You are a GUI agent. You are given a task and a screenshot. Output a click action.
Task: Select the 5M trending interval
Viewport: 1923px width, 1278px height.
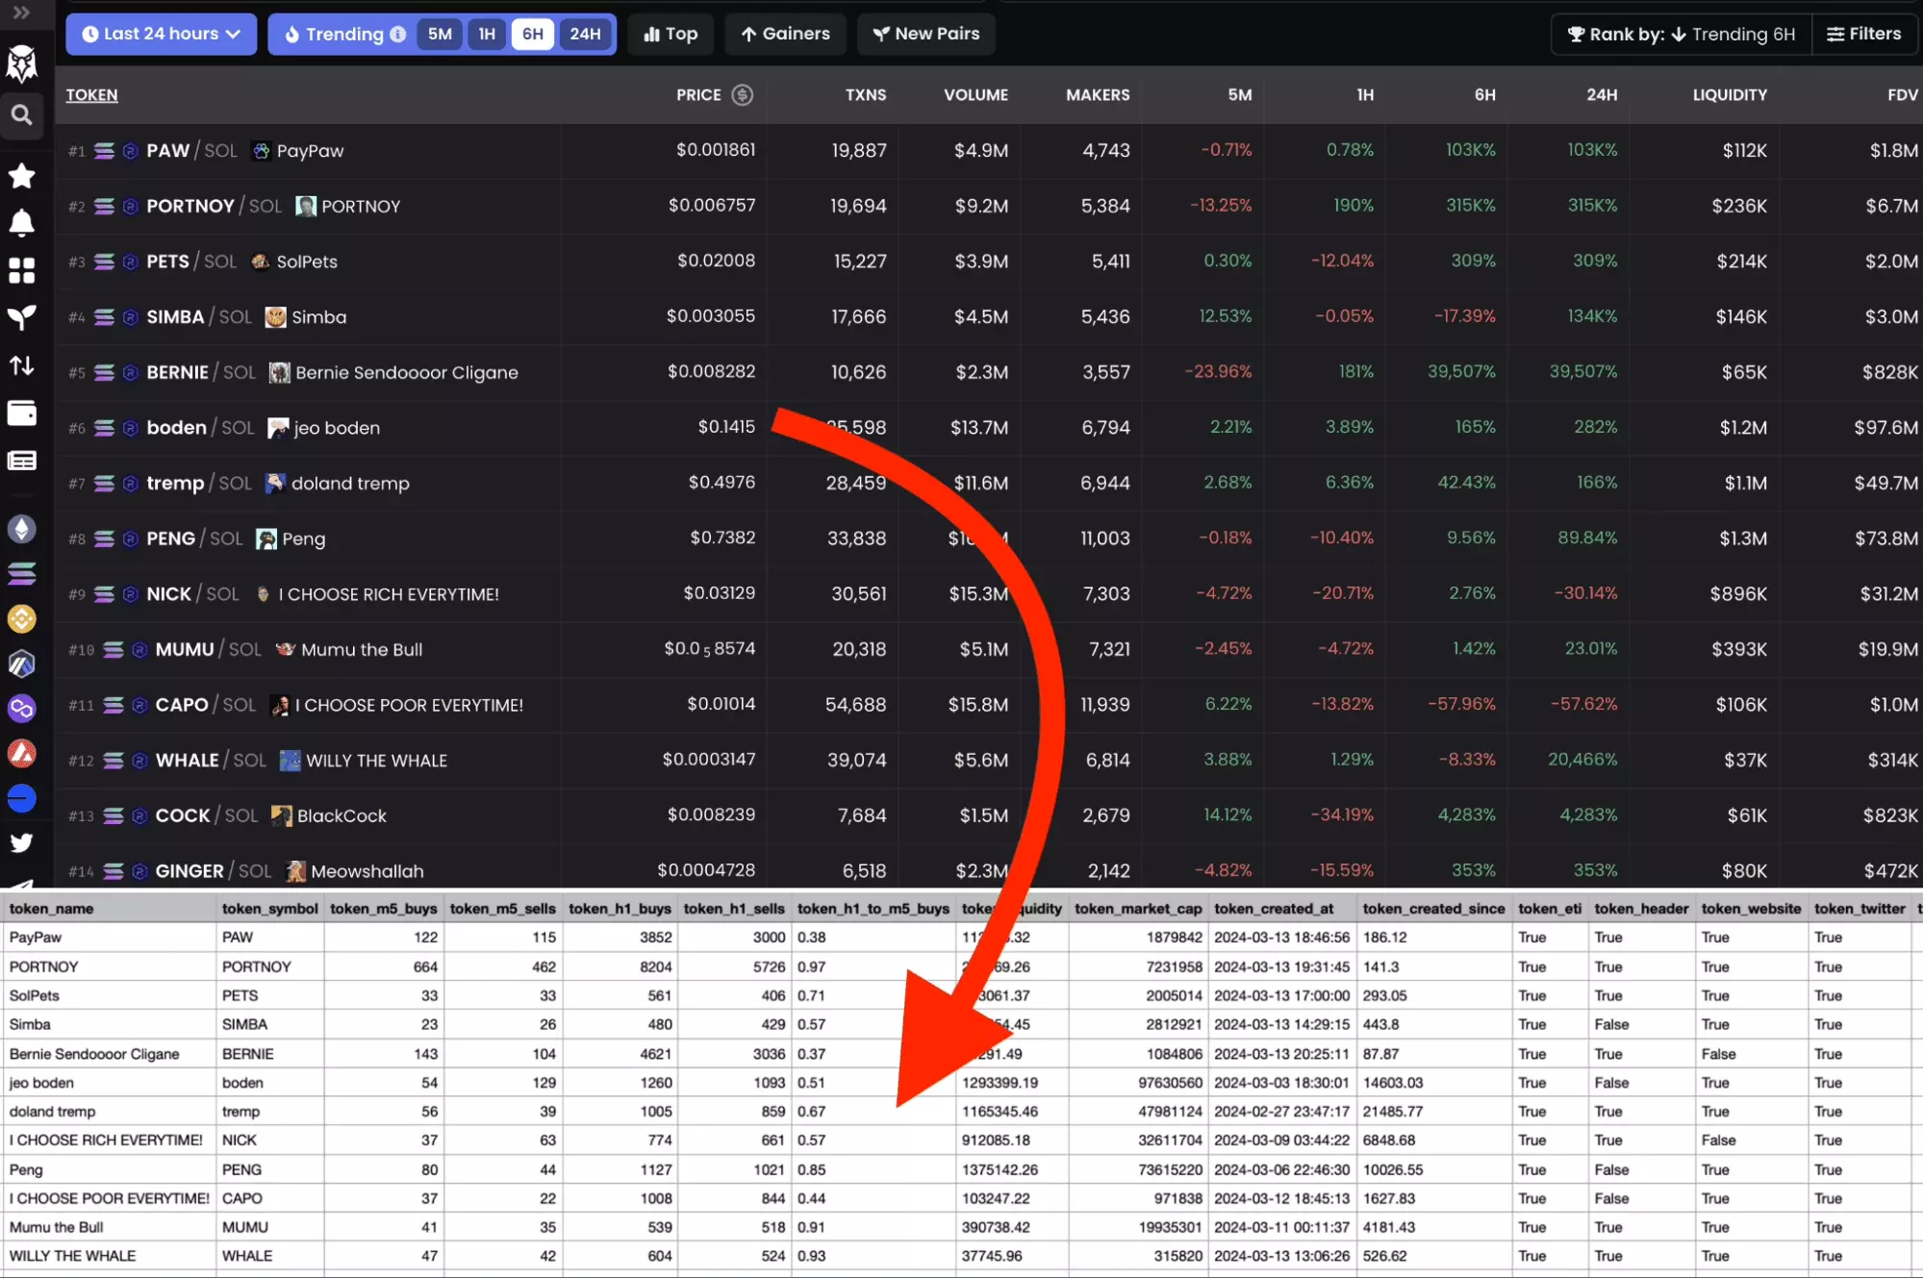[439, 34]
